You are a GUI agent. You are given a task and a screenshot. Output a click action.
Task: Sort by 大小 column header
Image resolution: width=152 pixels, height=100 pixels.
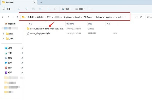(x=108, y=24)
